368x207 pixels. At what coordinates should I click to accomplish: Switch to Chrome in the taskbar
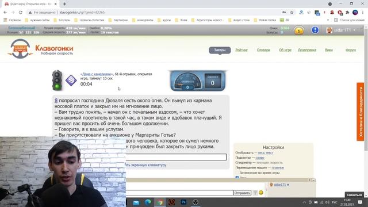160,202
